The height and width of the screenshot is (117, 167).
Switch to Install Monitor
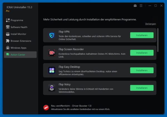point(20,34)
